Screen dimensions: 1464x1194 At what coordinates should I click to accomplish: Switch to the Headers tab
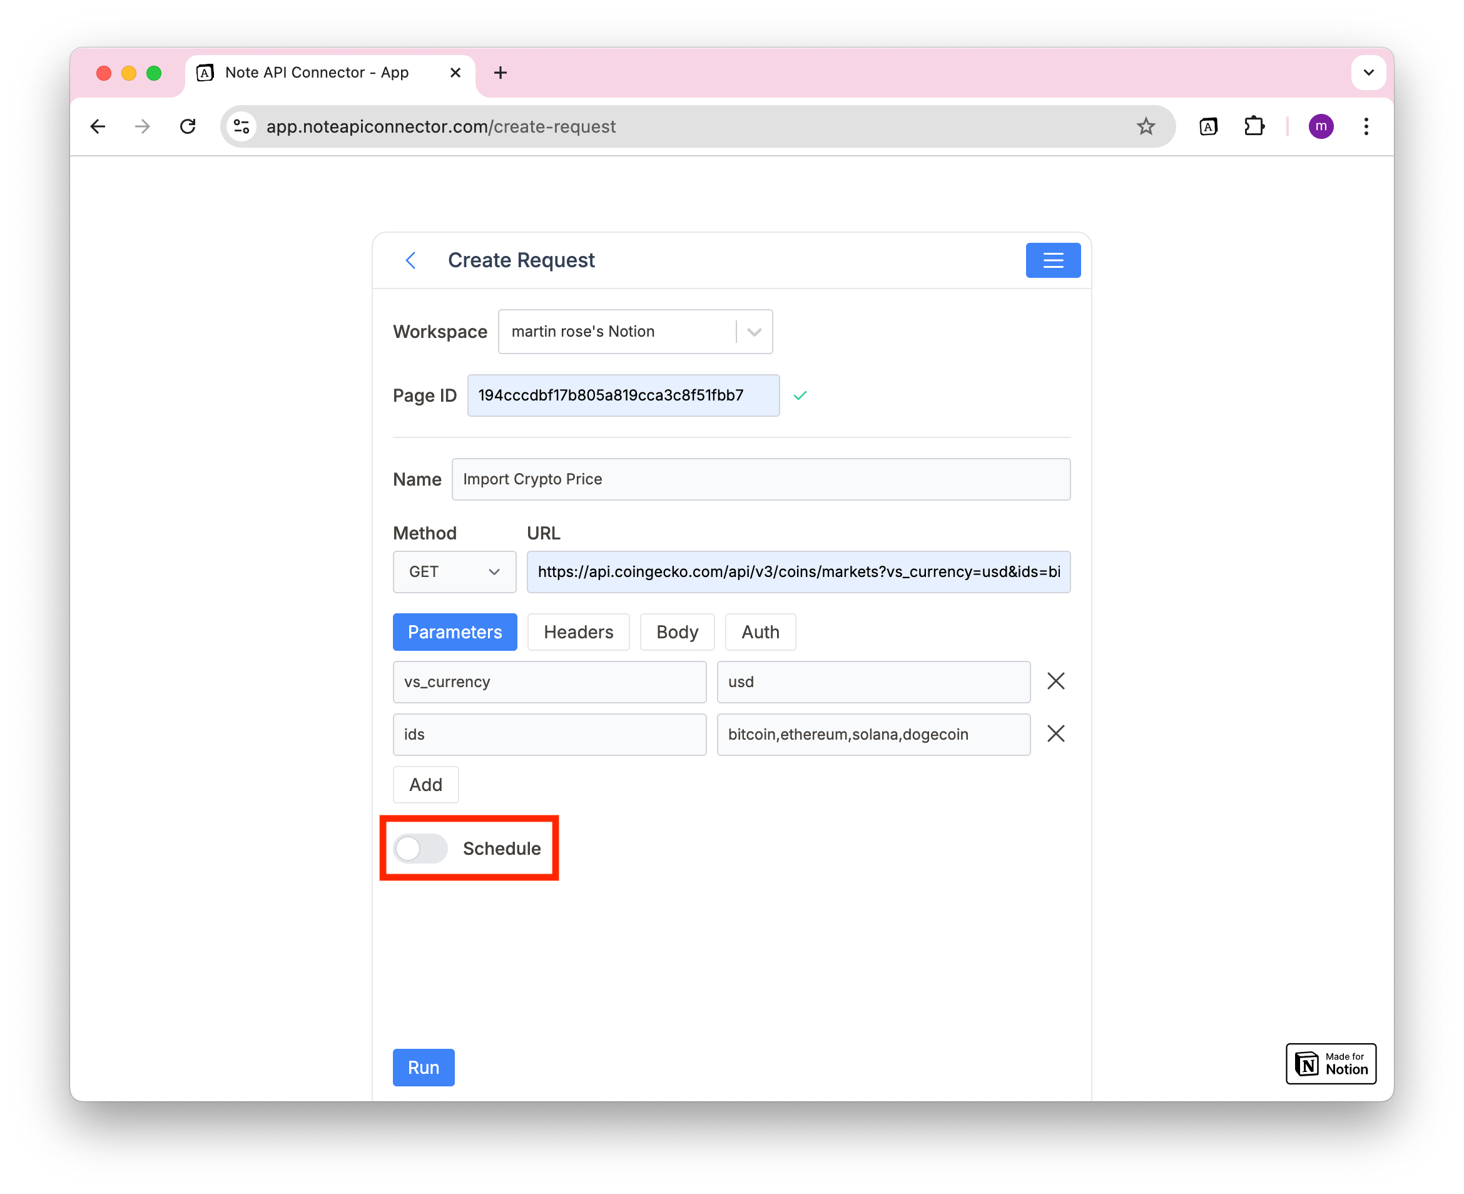tap(577, 631)
